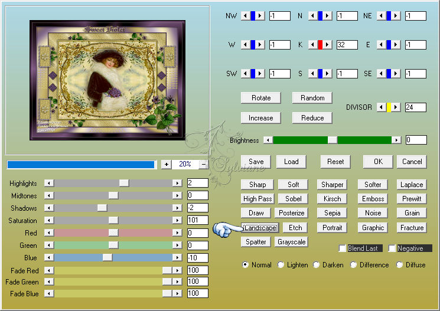The image size is (440, 311).
Task: Select the Normal blend mode
Action: point(245,265)
